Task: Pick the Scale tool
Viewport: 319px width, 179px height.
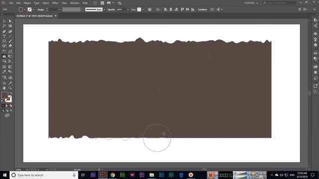Action: [x=10, y=51]
